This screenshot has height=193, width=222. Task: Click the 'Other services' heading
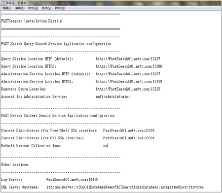click(15, 164)
